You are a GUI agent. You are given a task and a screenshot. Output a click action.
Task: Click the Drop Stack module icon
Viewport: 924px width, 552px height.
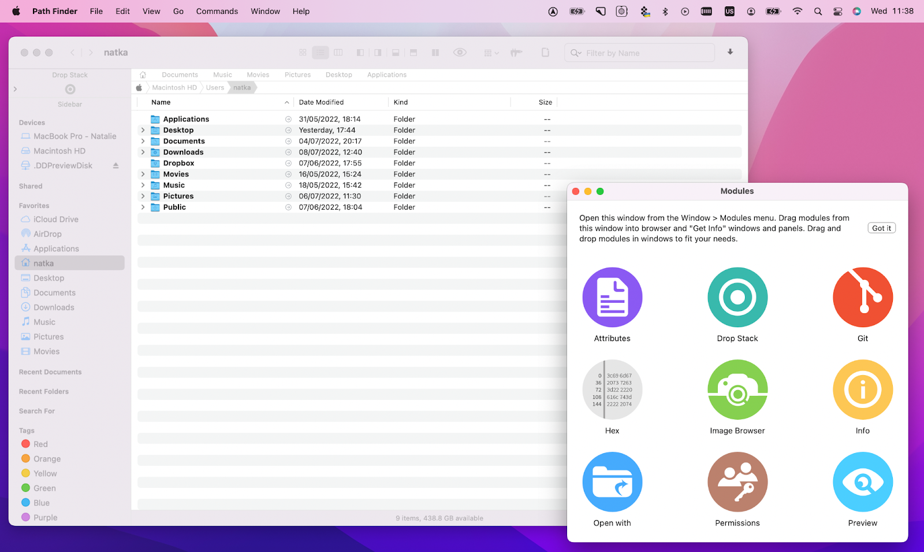click(737, 297)
